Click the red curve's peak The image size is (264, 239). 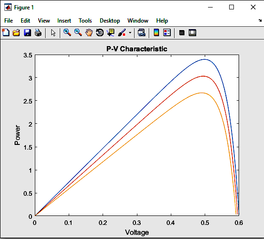[x=203, y=76]
